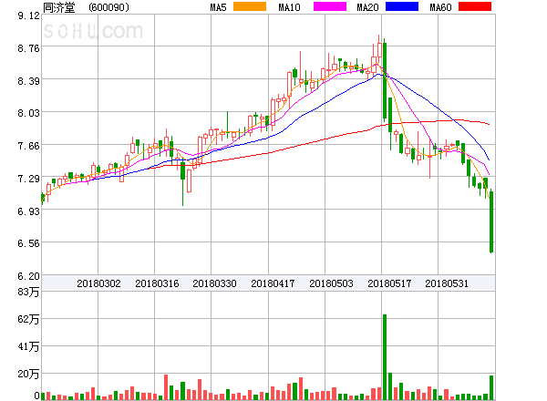Image resolution: width=547 pixels, height=401 pixels.
Task: Click the 20180531 date label
Action: tap(447, 283)
